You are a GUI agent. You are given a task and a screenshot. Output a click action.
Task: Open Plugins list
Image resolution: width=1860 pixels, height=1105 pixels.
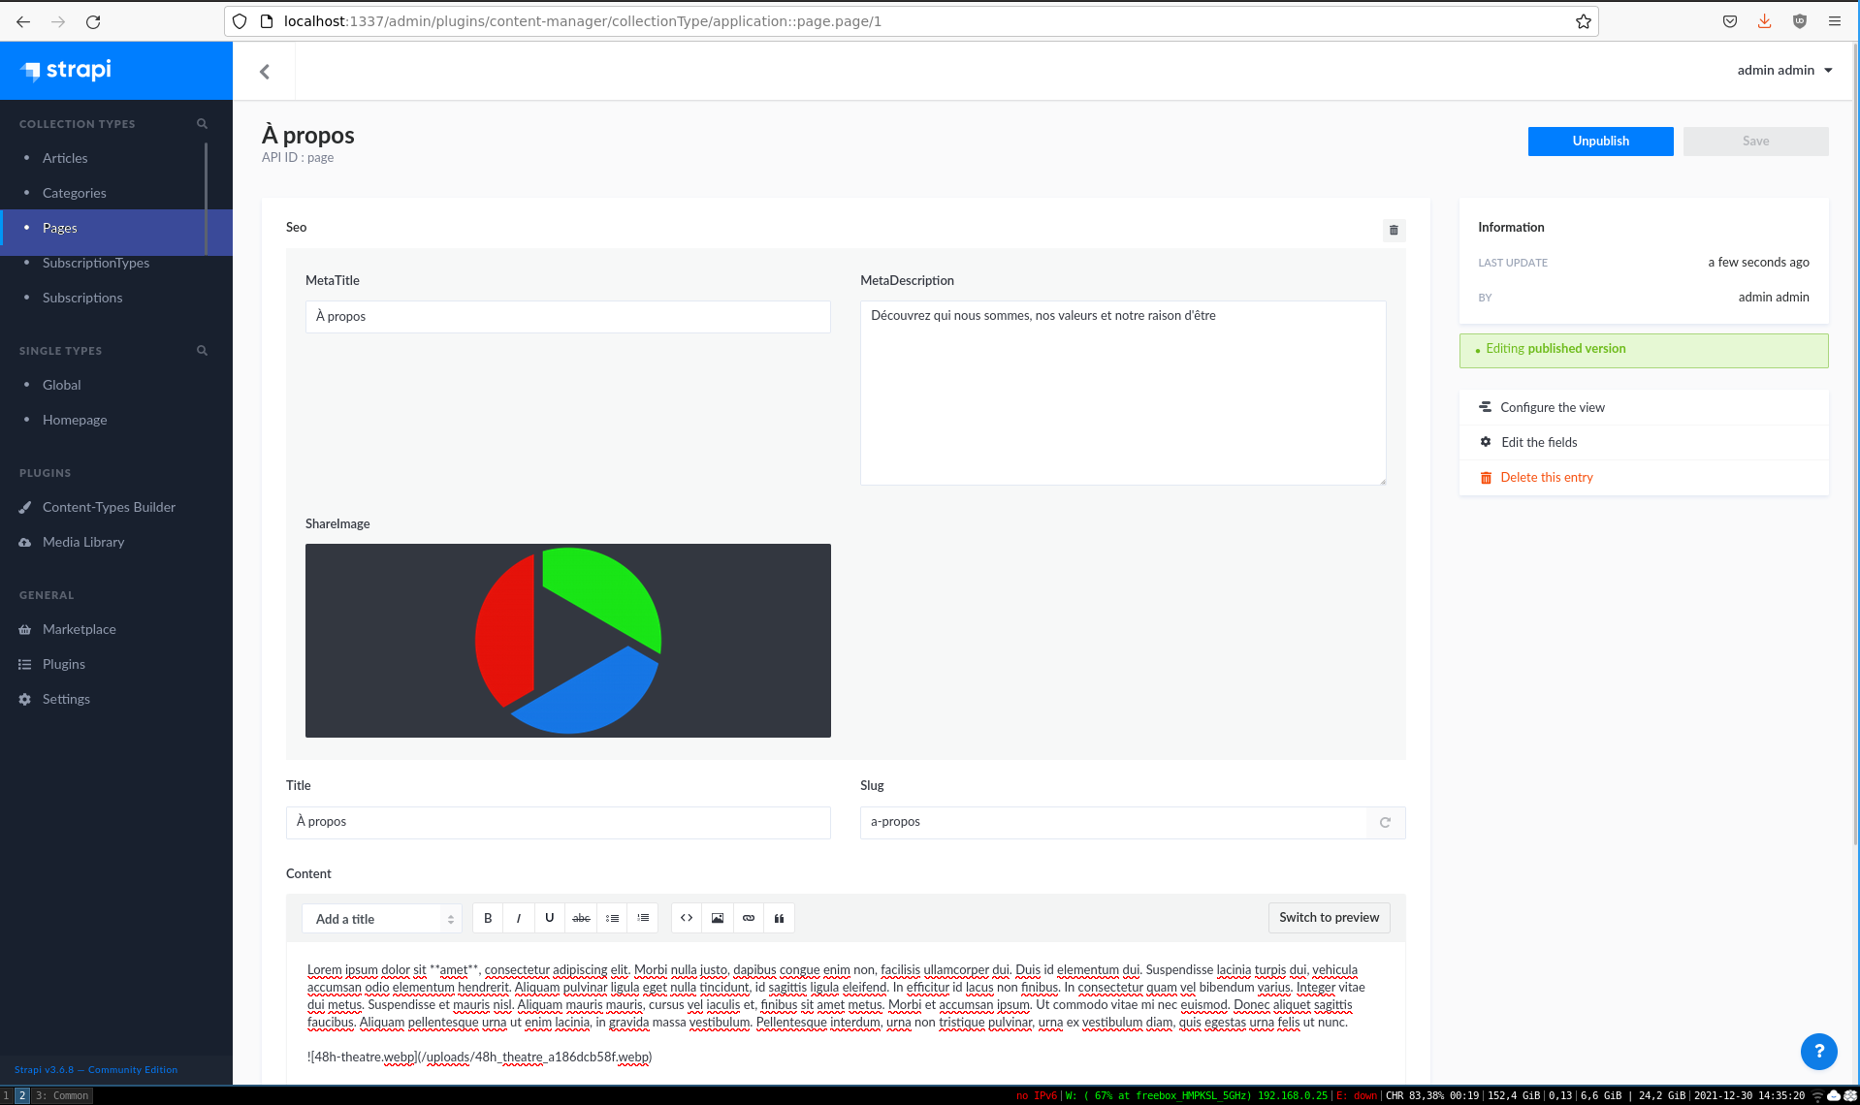pyautogui.click(x=64, y=664)
